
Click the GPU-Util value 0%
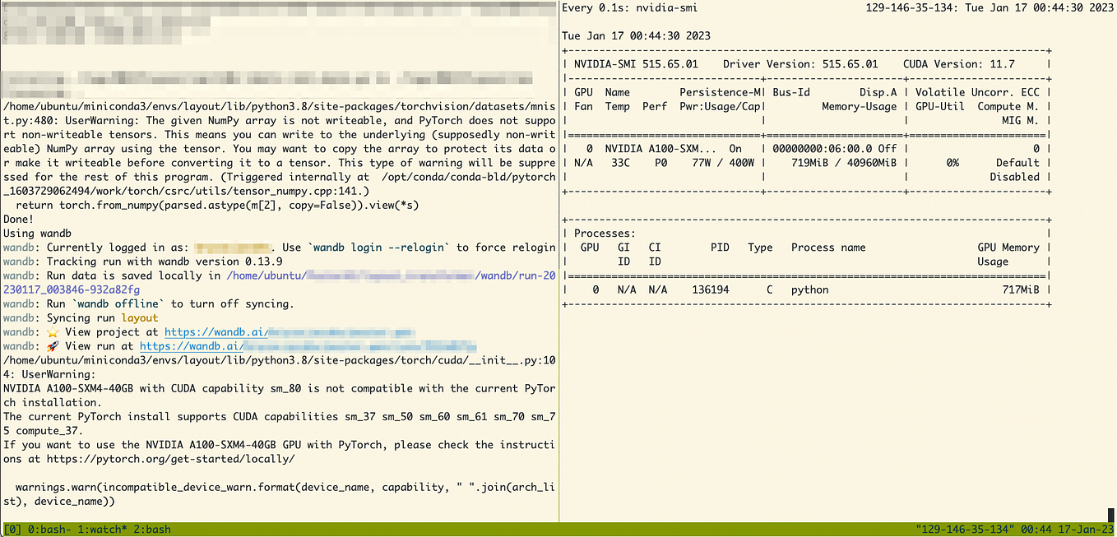952,163
